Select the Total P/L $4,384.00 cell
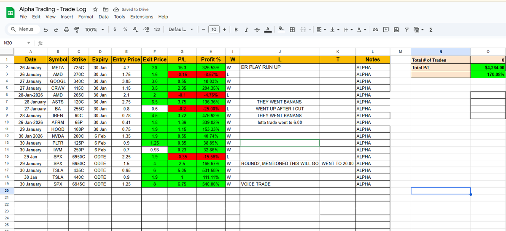506x231 pixels. (488, 67)
